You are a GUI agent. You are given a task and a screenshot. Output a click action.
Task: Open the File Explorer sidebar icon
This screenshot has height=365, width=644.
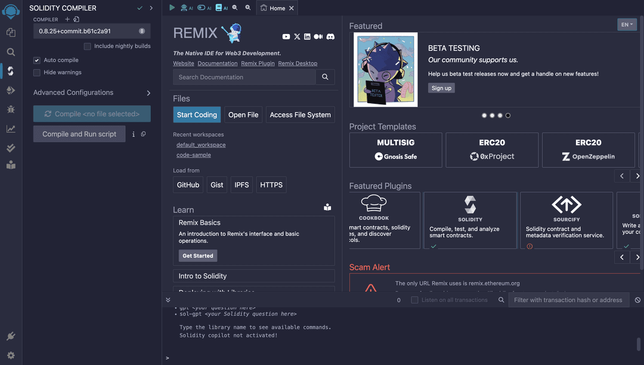11,32
